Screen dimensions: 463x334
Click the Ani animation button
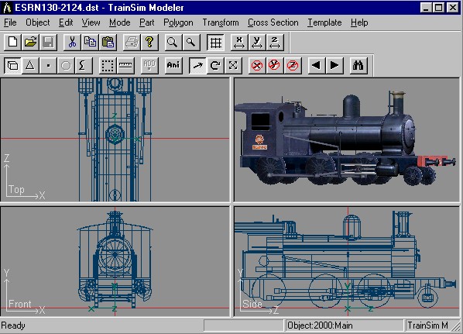tap(173, 65)
